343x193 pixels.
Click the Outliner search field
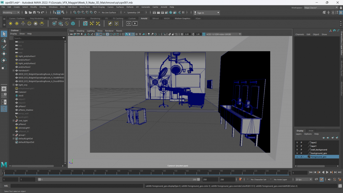click(39, 38)
